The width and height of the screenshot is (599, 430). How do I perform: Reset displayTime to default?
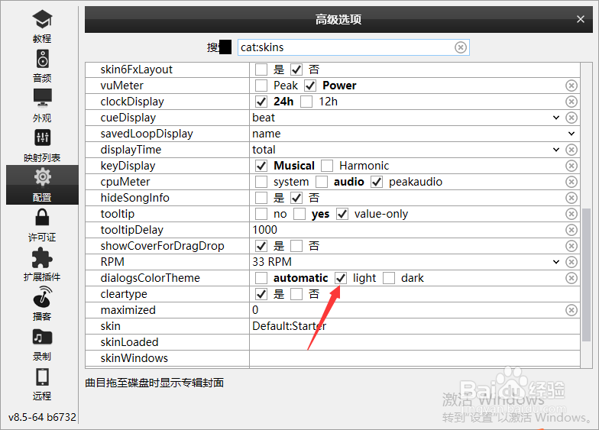coord(571,150)
